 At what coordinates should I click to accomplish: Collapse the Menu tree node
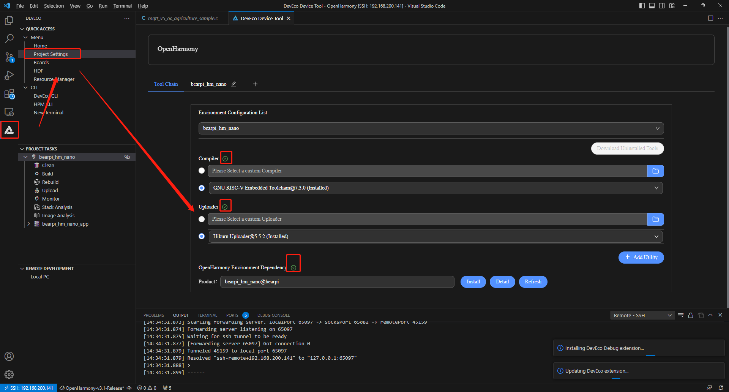25,37
